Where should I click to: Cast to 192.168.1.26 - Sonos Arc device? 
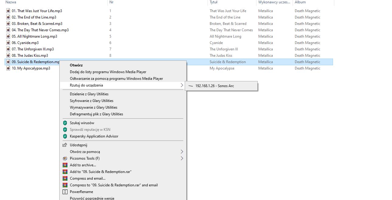215,86
